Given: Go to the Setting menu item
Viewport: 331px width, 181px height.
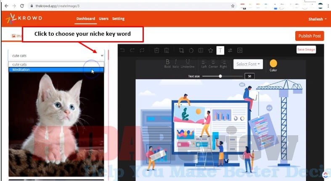Looking at the screenshot, I should tap(118, 19).
